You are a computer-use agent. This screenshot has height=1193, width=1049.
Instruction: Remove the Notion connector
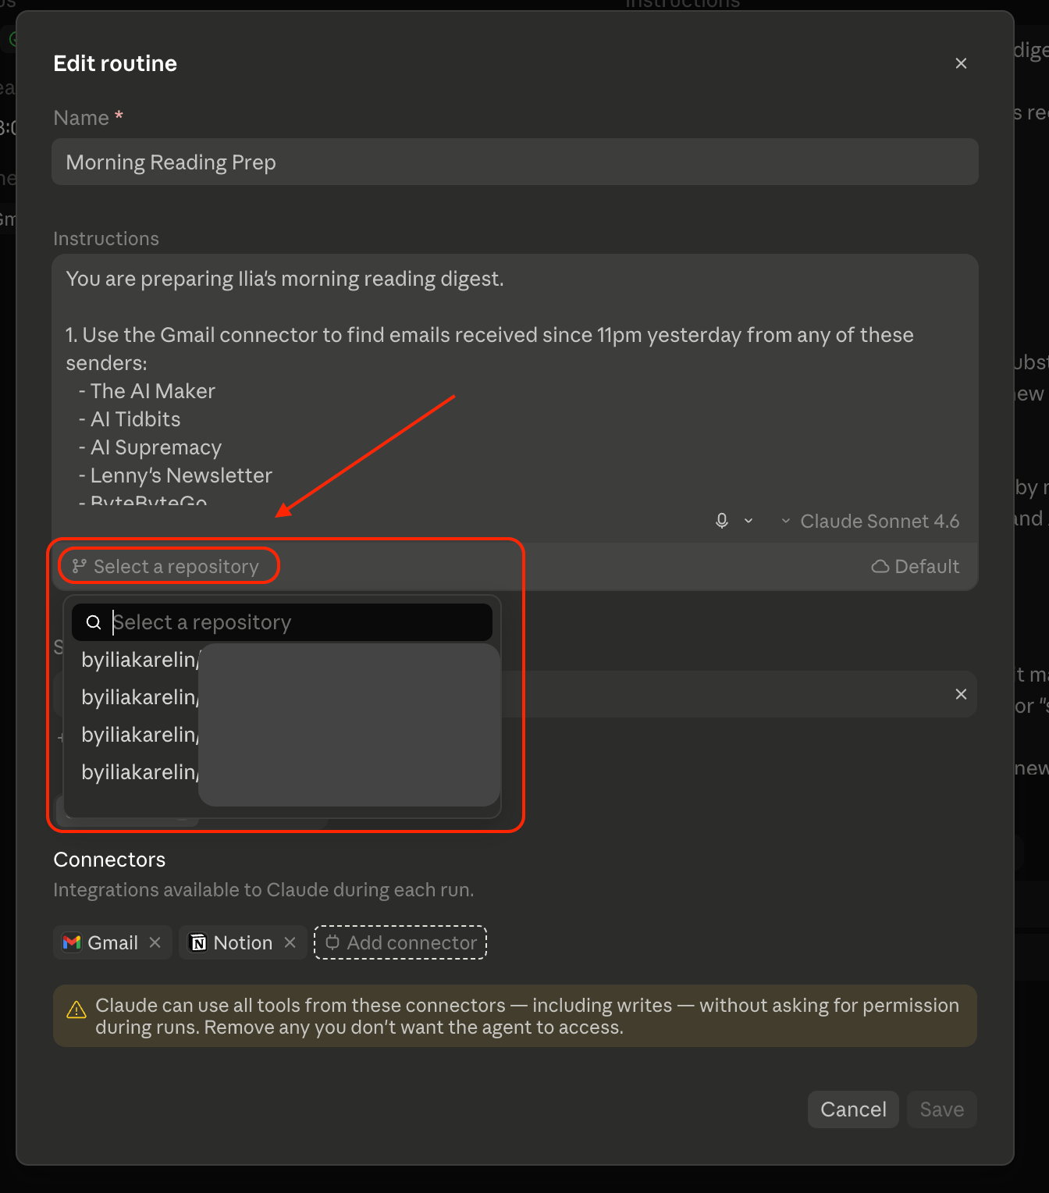pyautogui.click(x=290, y=942)
